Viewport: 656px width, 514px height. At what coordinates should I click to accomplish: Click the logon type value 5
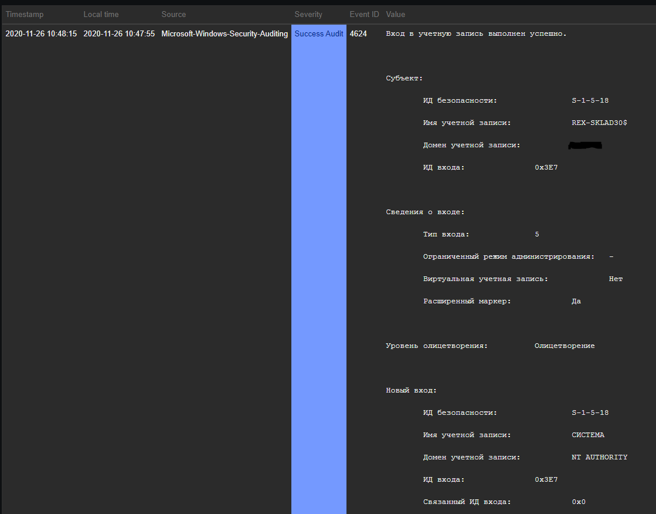point(536,234)
